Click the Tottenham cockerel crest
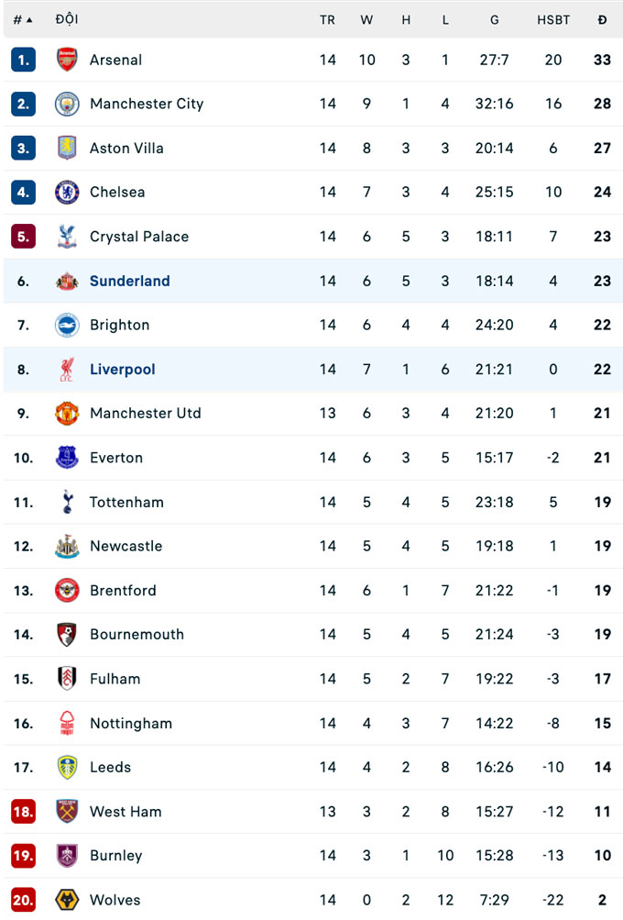Viewport: 623px width, 920px height. [x=66, y=502]
